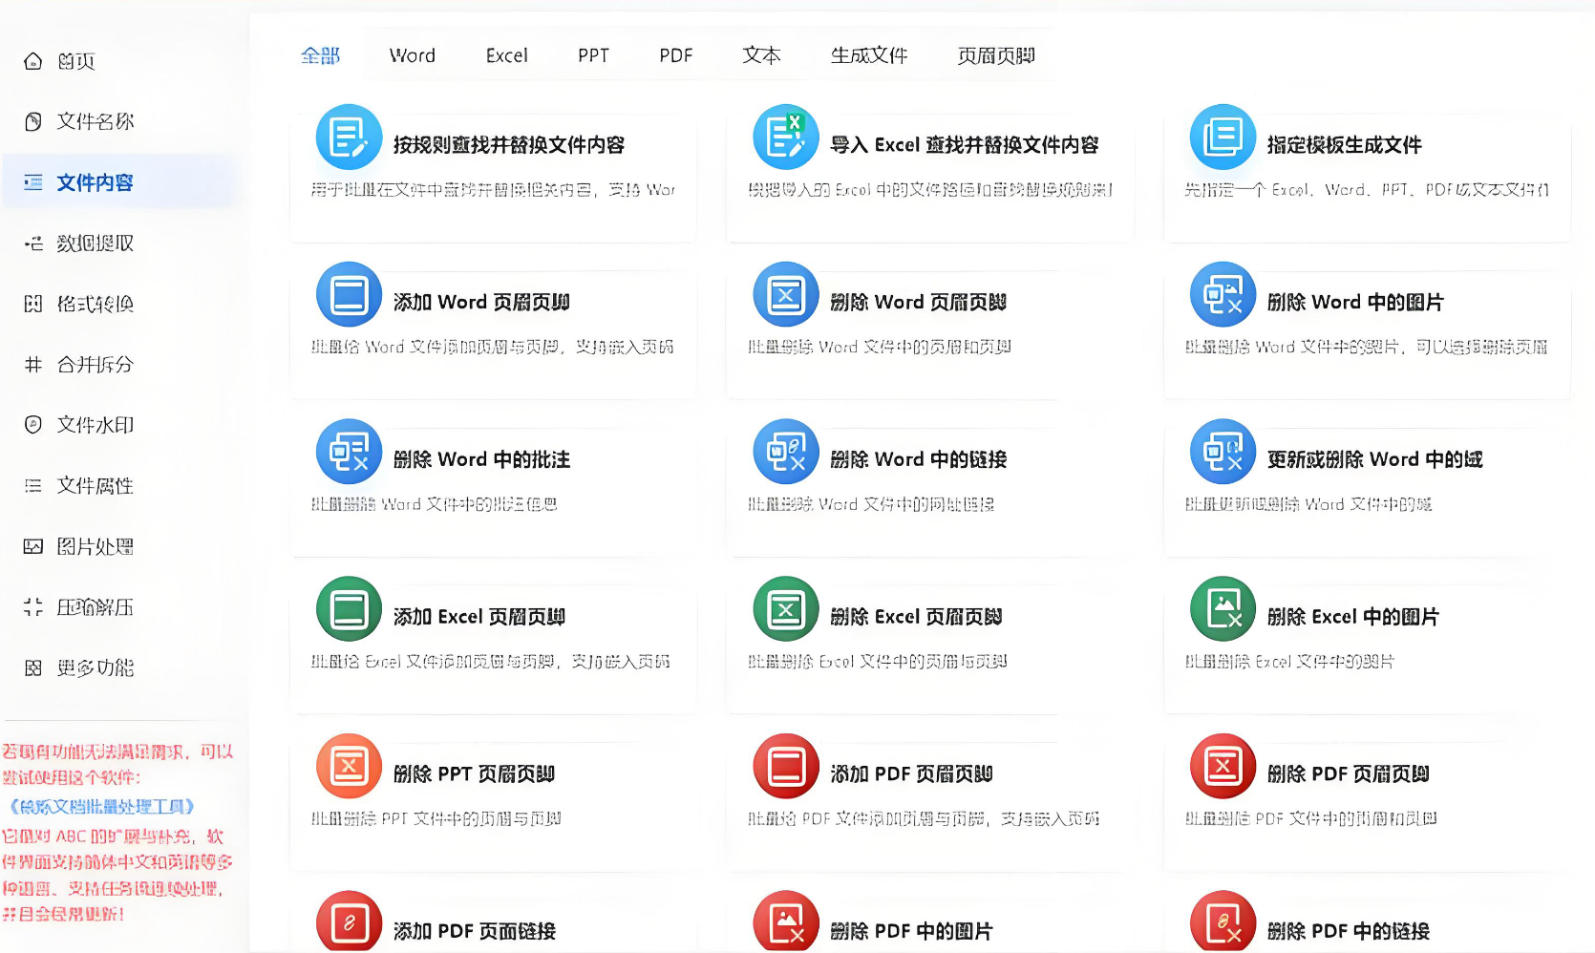Click the 指定模板生成文件 title
Screen dimensions: 1595x953
tap(1345, 145)
